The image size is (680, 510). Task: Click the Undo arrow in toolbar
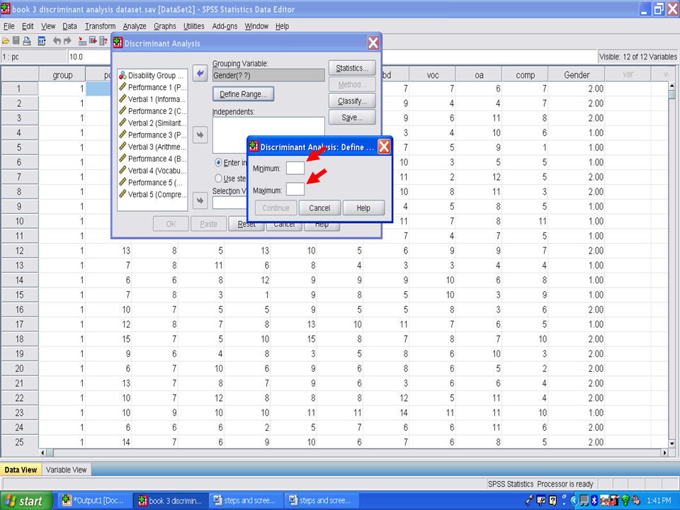tap(57, 41)
